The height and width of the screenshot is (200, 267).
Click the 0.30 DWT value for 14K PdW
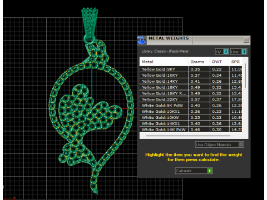[x=217, y=129]
